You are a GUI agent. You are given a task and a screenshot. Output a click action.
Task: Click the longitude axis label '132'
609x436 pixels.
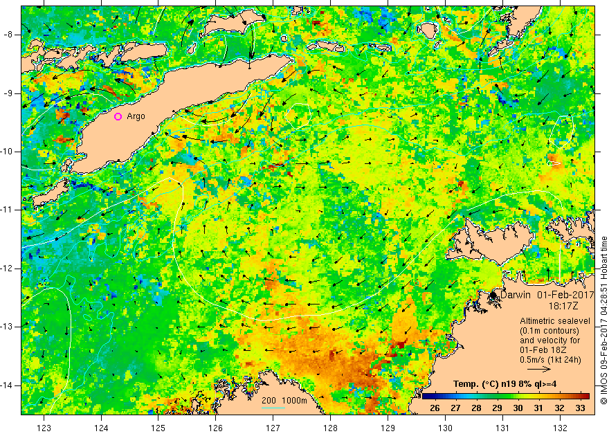click(560, 428)
